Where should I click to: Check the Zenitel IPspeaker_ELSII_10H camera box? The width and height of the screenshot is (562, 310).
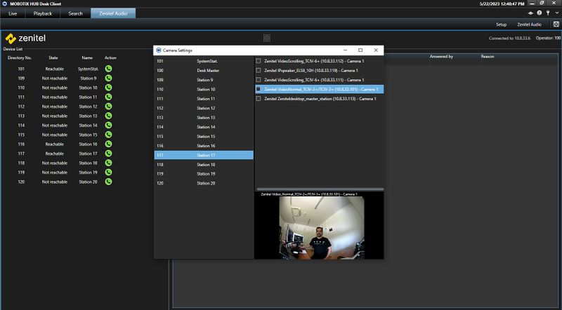[x=259, y=71]
